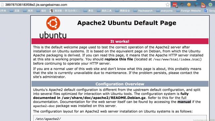Bookmark this page with the star icon
The width and height of the screenshot is (215, 121).
click(x=167, y=5)
